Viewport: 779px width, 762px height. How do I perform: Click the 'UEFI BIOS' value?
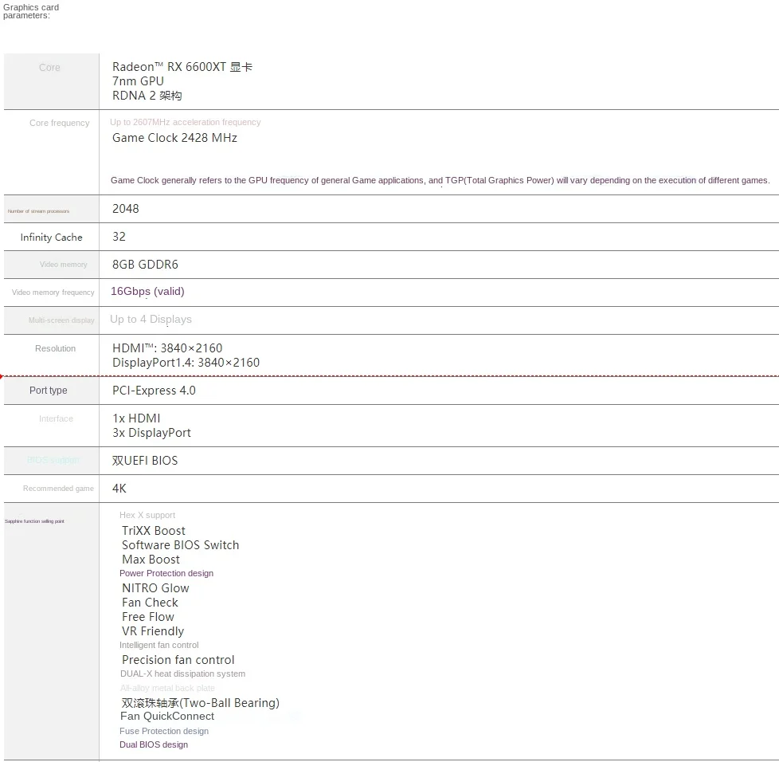coord(145,460)
